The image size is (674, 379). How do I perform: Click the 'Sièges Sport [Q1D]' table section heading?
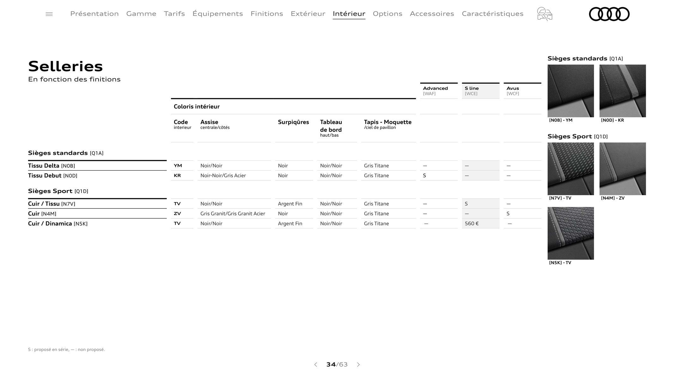(x=58, y=191)
